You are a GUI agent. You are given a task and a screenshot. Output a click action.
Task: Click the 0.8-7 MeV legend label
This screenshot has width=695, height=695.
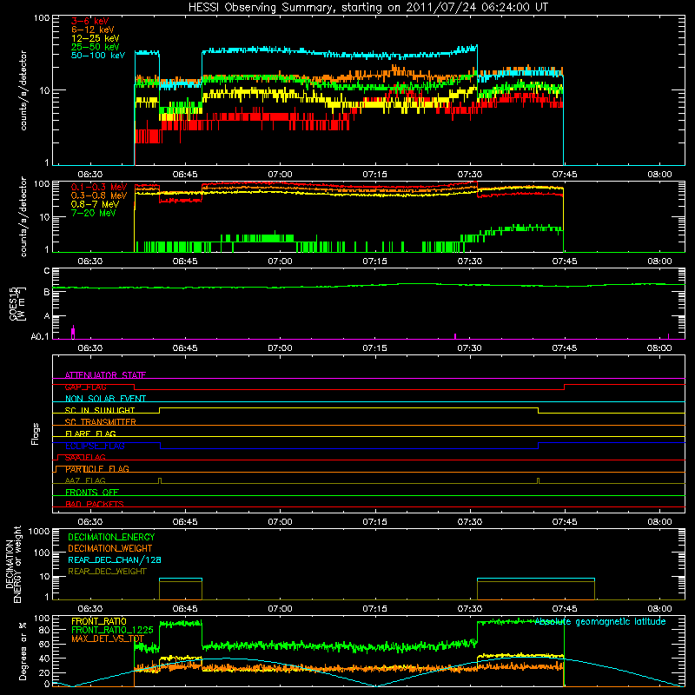coord(95,204)
